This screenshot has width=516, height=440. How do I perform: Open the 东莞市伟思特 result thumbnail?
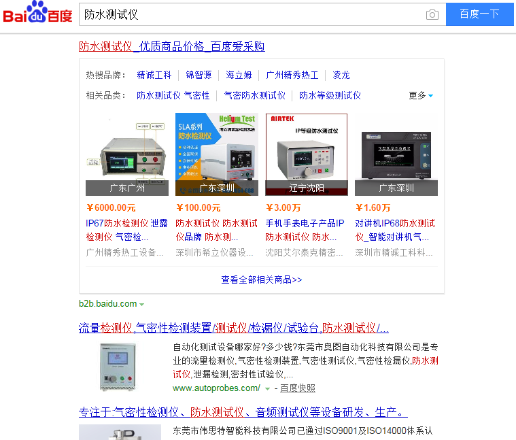coord(120,432)
